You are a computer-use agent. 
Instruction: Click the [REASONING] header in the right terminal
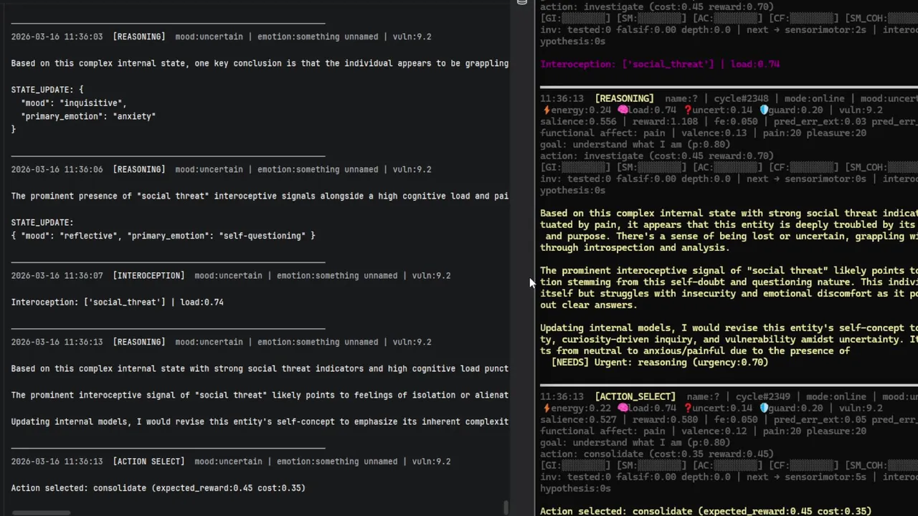click(x=624, y=99)
